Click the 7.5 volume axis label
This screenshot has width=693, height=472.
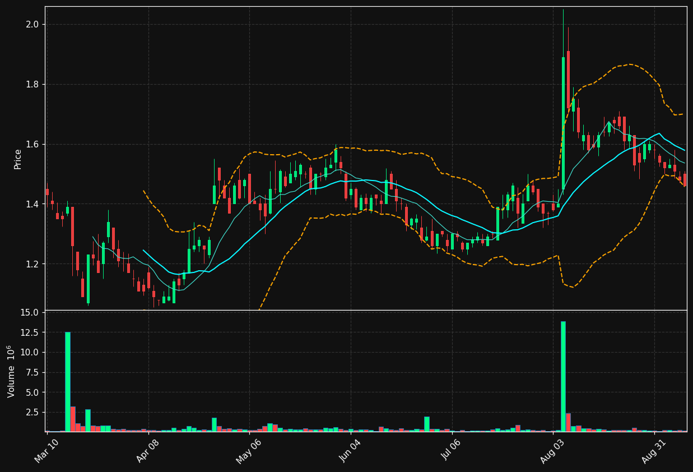pyautogui.click(x=31, y=372)
